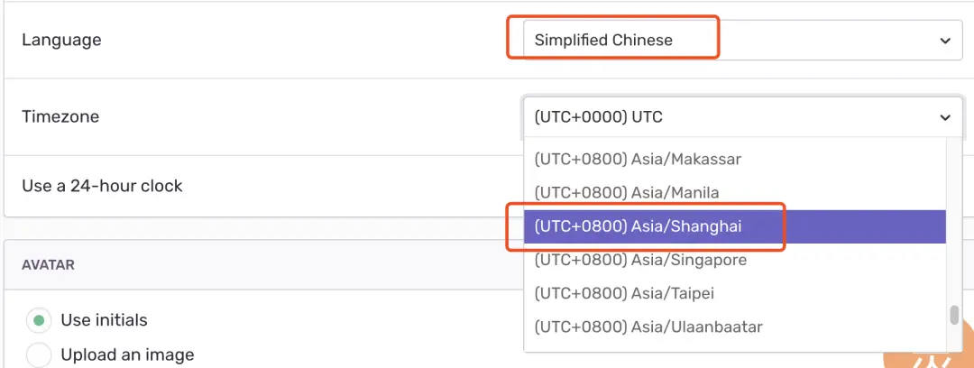Click the timezone list scrollbar thumb
The width and height of the screenshot is (974, 368).
coord(954,315)
